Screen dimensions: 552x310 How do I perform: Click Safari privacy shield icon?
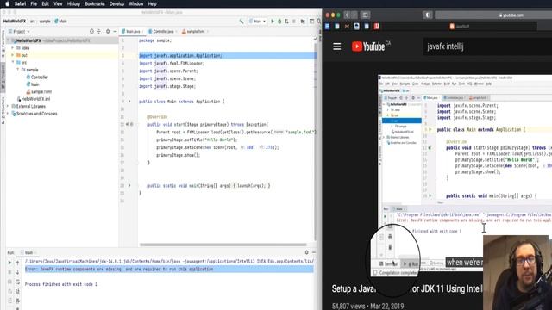428,15
